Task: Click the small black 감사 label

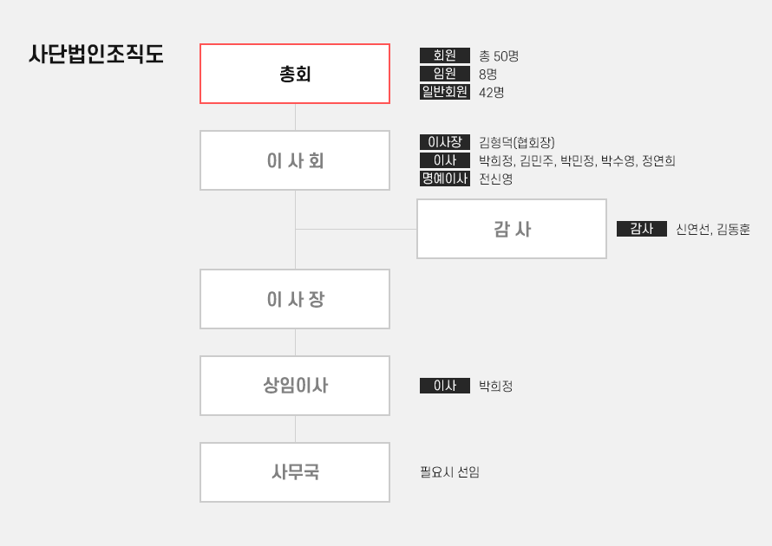Action: point(642,229)
